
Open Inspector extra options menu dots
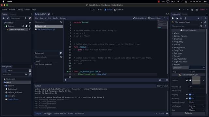(185, 18)
